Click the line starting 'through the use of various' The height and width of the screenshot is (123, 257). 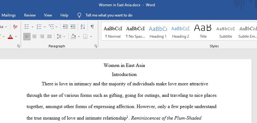[121, 95]
